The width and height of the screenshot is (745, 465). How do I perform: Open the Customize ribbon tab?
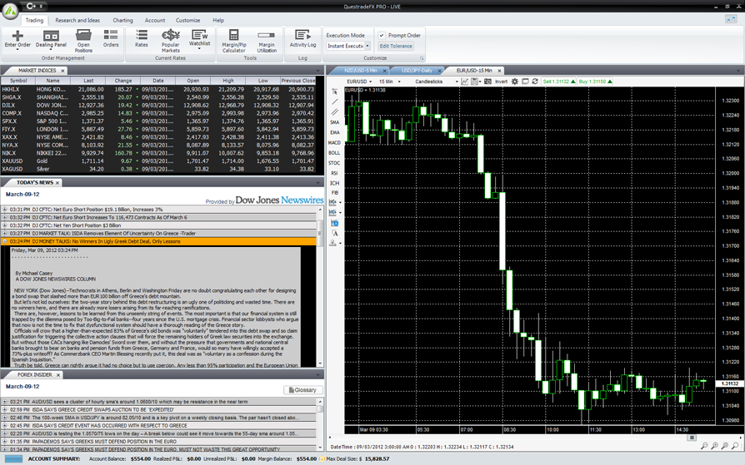click(187, 21)
